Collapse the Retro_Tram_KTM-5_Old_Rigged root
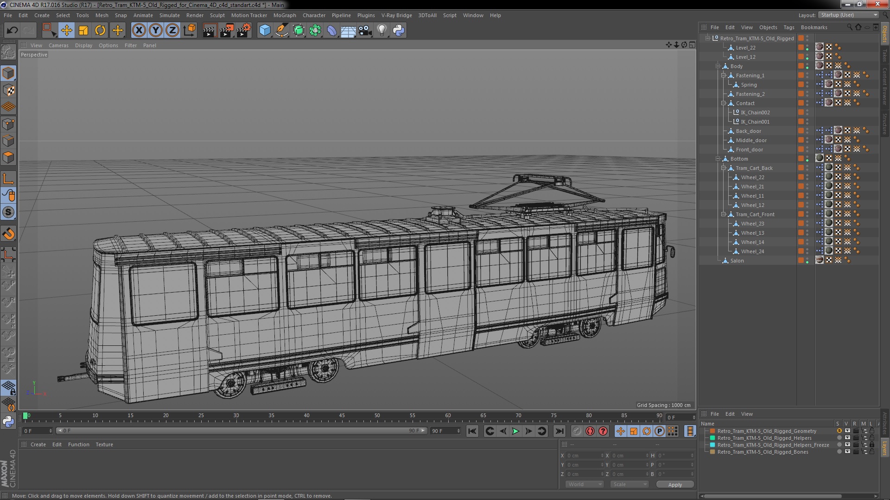Screen dimensions: 890x500 click(x=708, y=38)
